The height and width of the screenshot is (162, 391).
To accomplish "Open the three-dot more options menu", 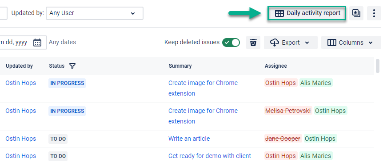I will pyautogui.click(x=374, y=13).
